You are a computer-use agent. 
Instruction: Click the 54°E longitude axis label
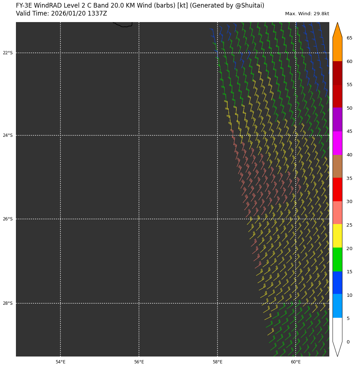coord(60,362)
